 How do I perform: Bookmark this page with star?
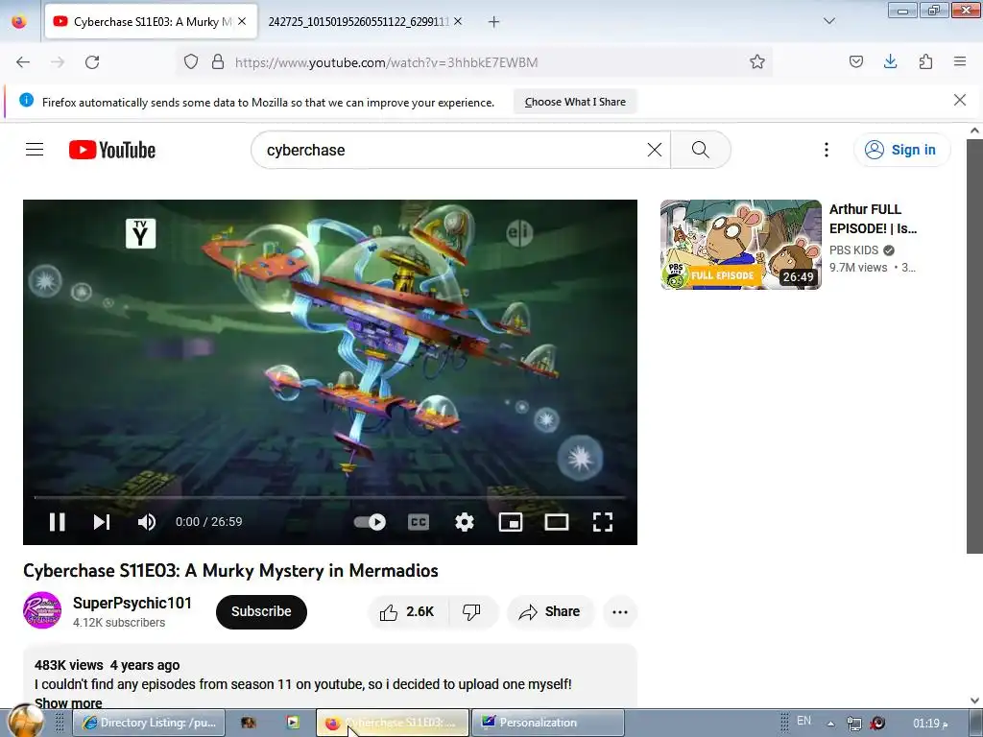pos(757,62)
